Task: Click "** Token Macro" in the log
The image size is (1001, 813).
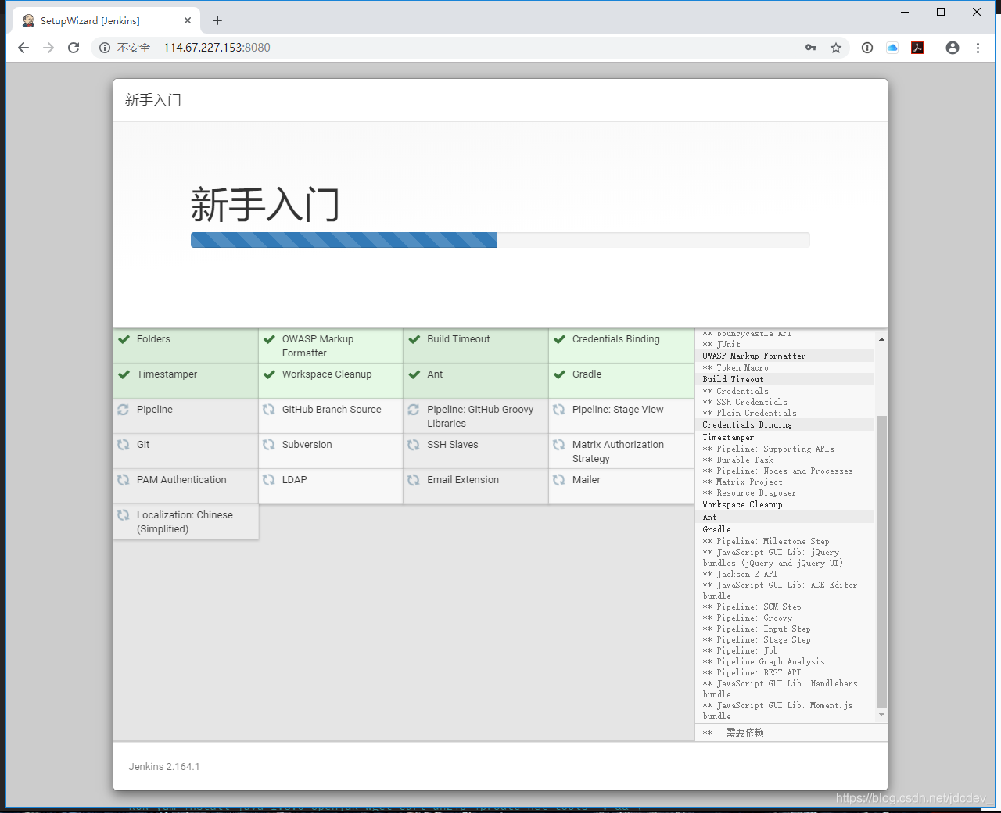Action: point(735,367)
